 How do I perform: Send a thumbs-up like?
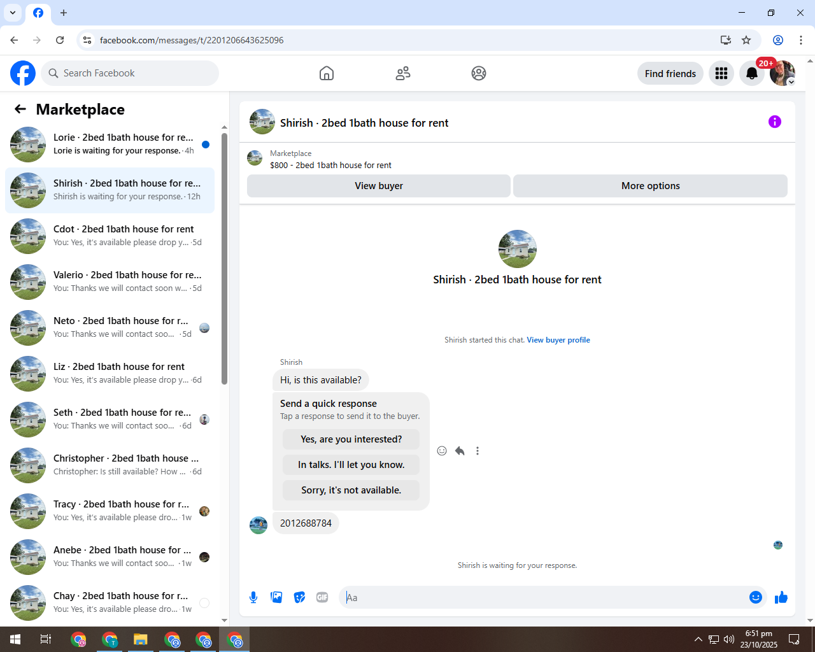click(781, 597)
